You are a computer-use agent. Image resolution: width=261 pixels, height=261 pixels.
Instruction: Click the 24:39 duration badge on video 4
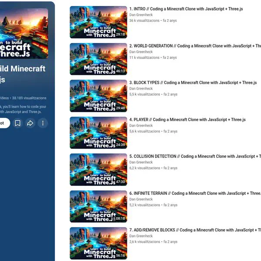(x=120, y=145)
